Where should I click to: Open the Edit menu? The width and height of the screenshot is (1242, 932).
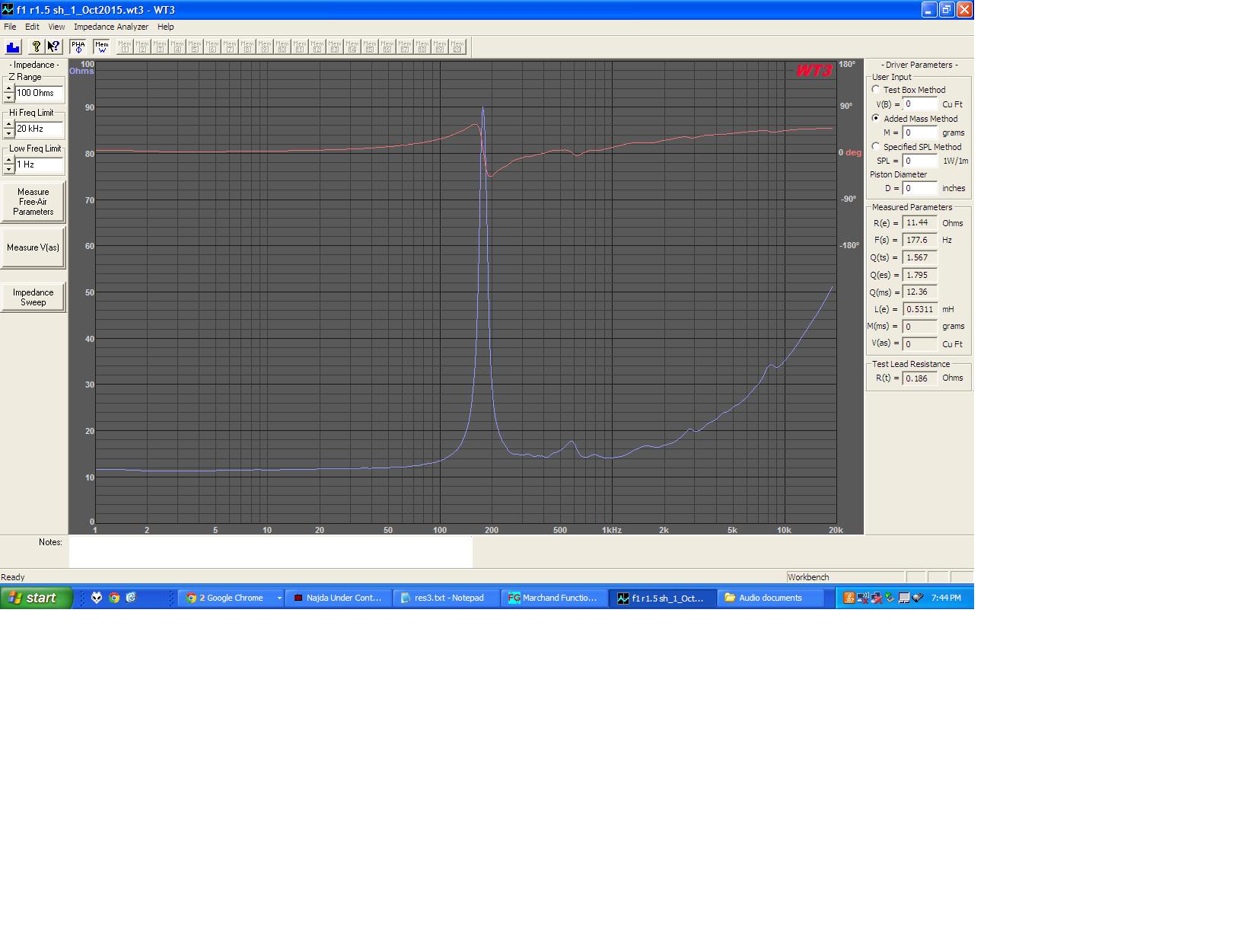tap(32, 27)
